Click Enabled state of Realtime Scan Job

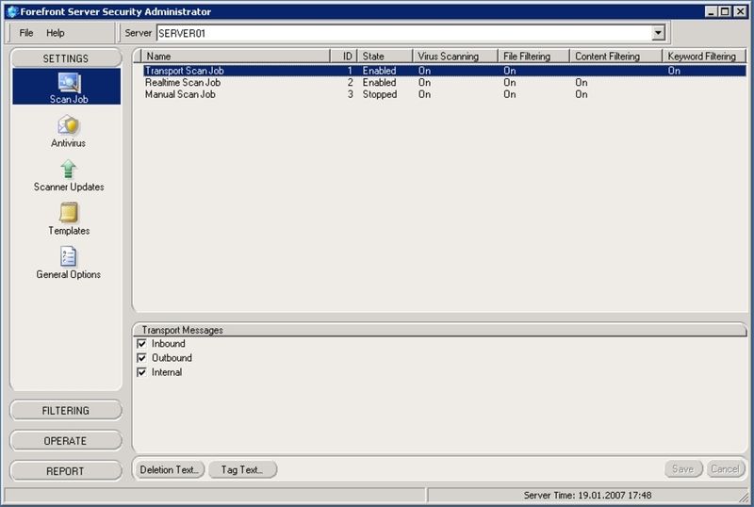click(x=379, y=83)
